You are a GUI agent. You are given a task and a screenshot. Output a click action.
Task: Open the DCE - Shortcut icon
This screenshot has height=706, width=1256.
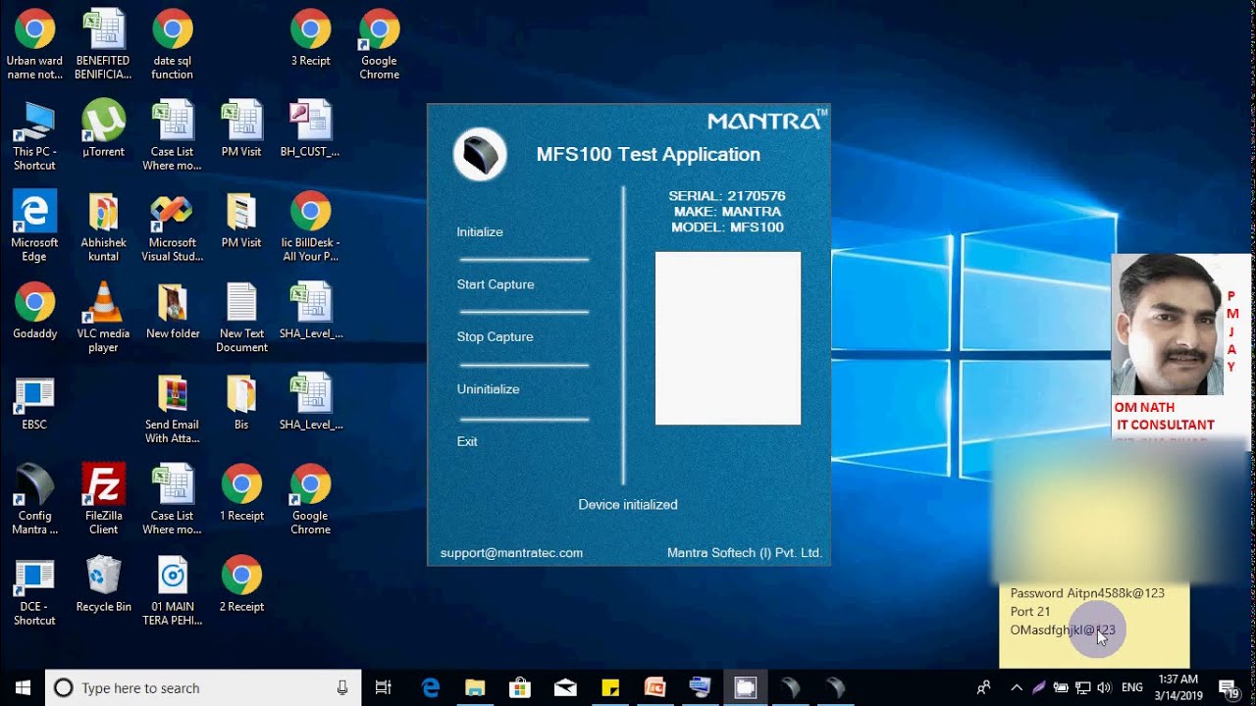34,592
